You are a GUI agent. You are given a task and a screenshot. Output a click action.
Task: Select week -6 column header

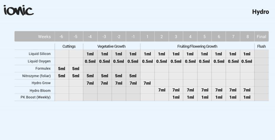62,37
